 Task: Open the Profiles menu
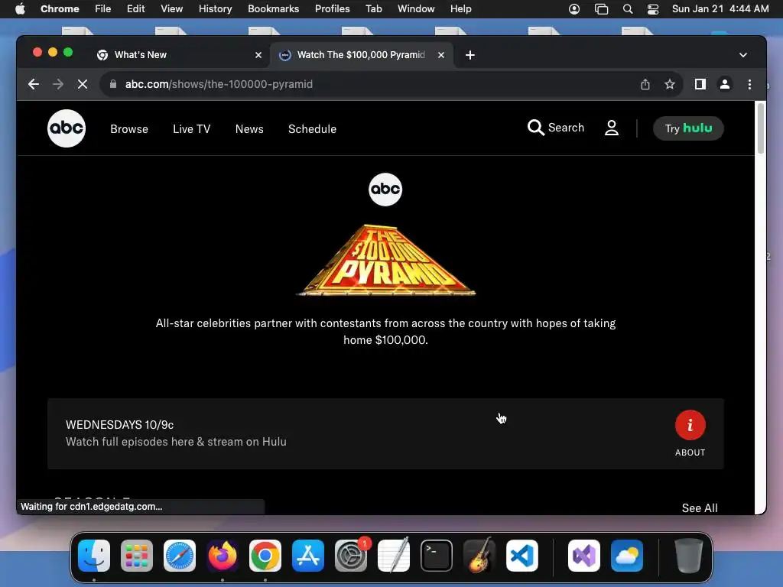(332, 8)
